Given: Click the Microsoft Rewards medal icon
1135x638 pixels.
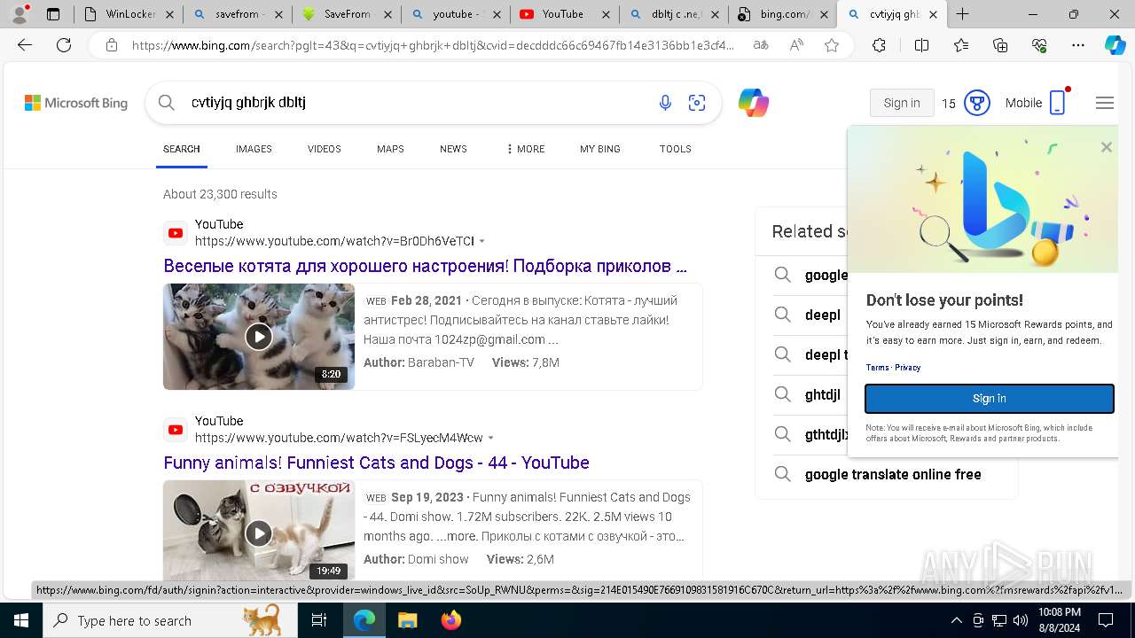Looking at the screenshot, I should pos(976,103).
